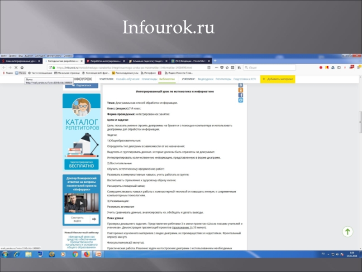The height and width of the screenshot is (272, 362).
Task: Open Часто посещаемые bookmark folder
Action: click(x=40, y=73)
